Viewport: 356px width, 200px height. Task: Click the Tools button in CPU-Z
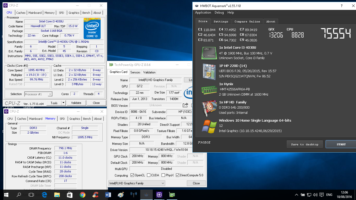click(x=54, y=103)
